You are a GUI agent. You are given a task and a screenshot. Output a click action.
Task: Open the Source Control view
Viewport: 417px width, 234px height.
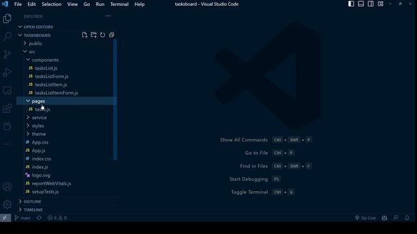(x=7, y=55)
